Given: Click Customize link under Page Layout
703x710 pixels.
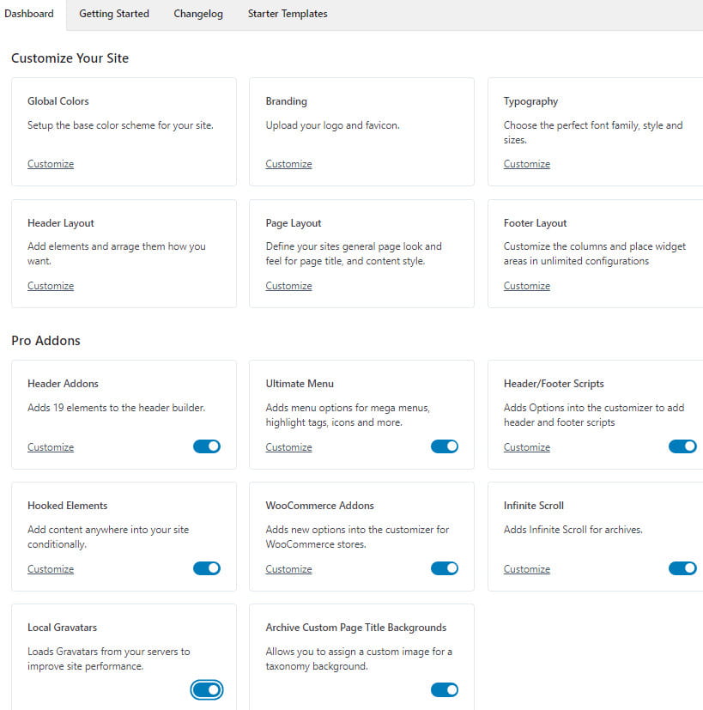Looking at the screenshot, I should click(288, 286).
